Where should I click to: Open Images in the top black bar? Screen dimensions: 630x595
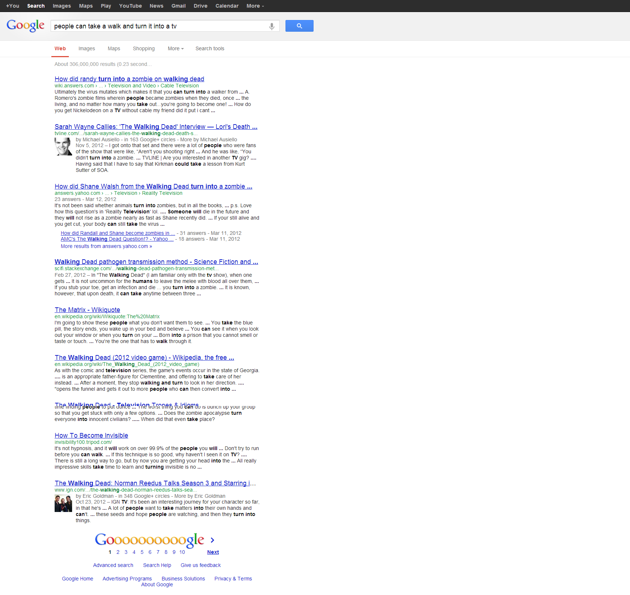point(62,6)
